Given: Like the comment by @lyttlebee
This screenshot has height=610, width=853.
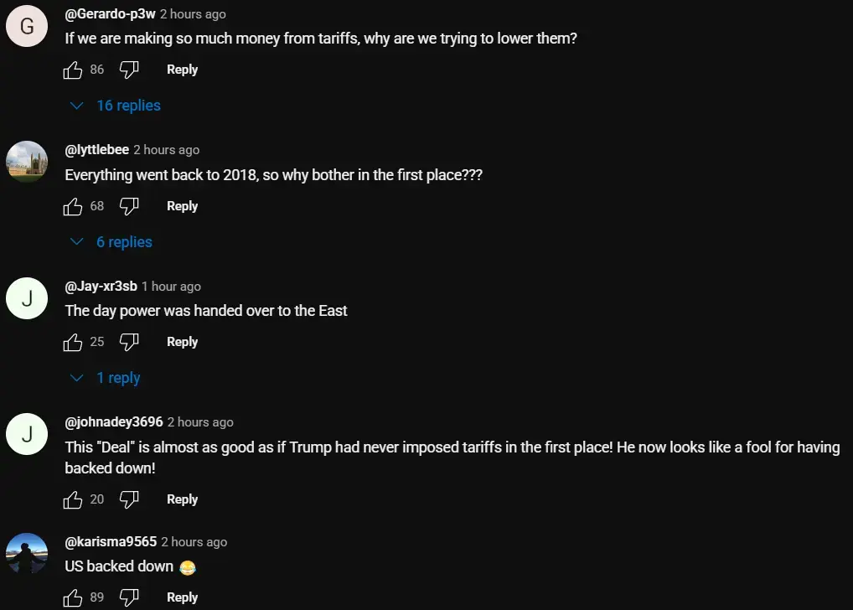Looking at the screenshot, I should click(x=73, y=206).
